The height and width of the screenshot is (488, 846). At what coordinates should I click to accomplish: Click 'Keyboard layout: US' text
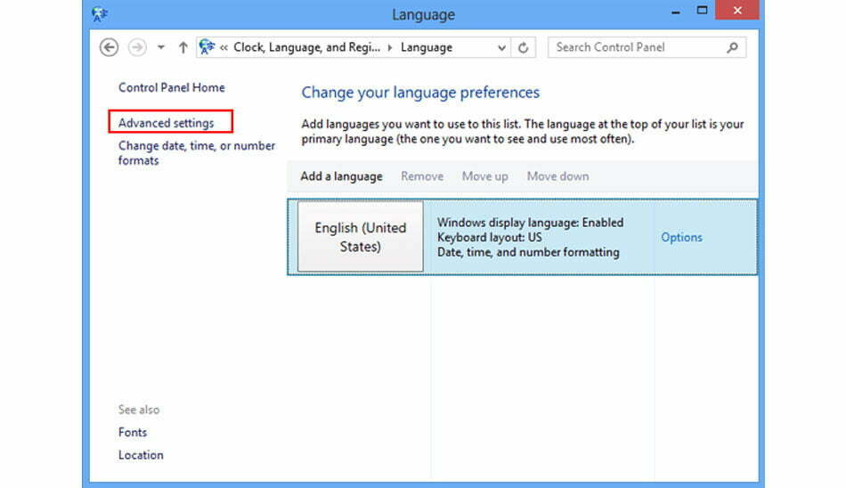(490, 238)
